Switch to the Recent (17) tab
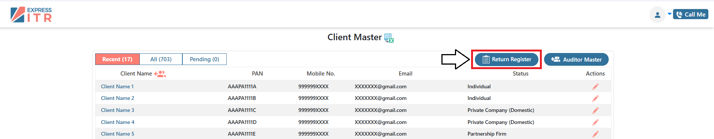 [x=117, y=59]
